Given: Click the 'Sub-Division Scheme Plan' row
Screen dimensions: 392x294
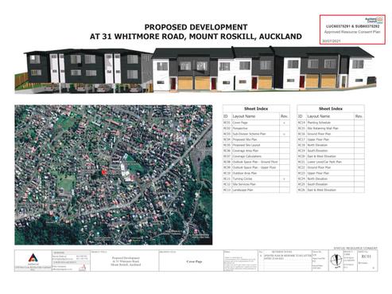Looking at the screenshot, I should pyautogui.click(x=256, y=134).
